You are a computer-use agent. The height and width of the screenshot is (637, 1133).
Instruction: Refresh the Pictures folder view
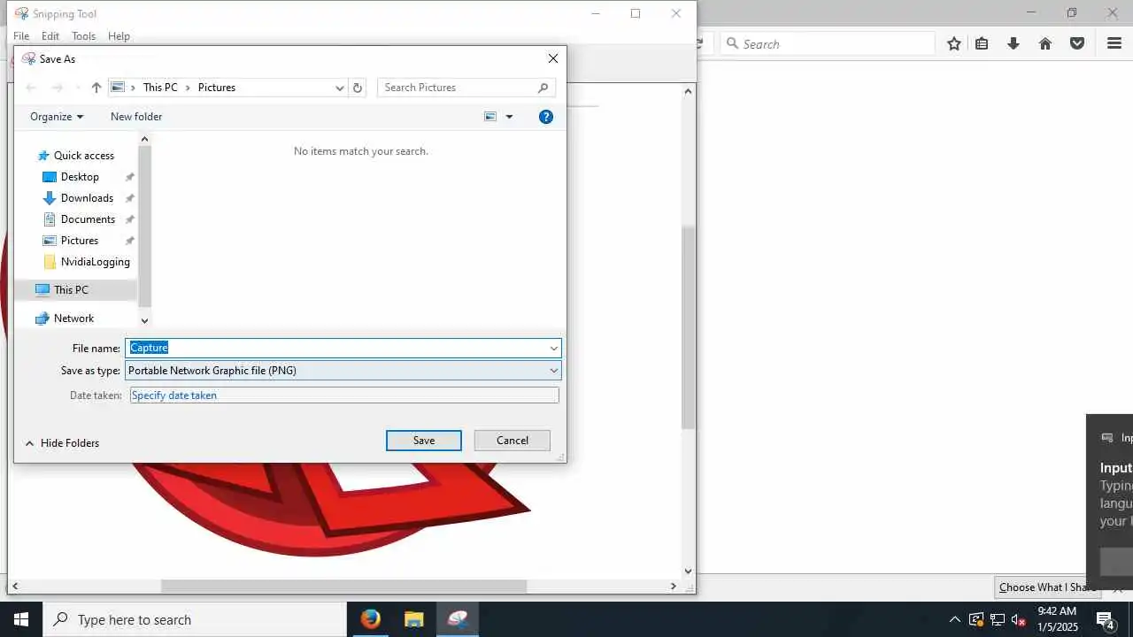(358, 88)
